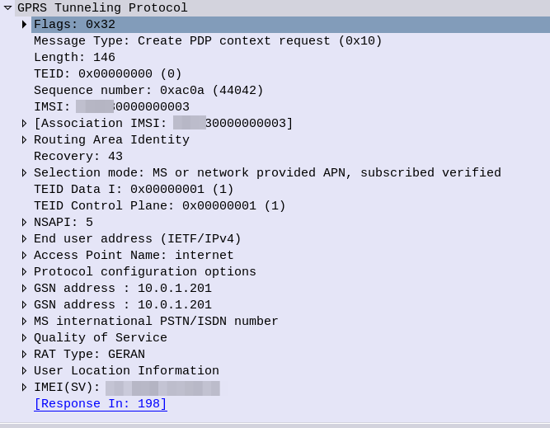
Task: Collapse the GPRS Tunneling Protocol tree
Action: (8, 8)
